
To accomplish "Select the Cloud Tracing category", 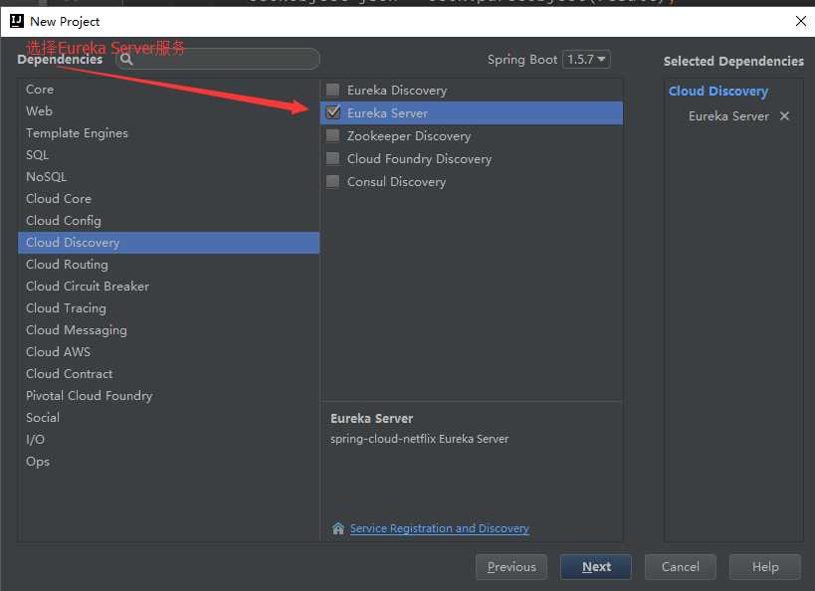I will (x=168, y=308).
